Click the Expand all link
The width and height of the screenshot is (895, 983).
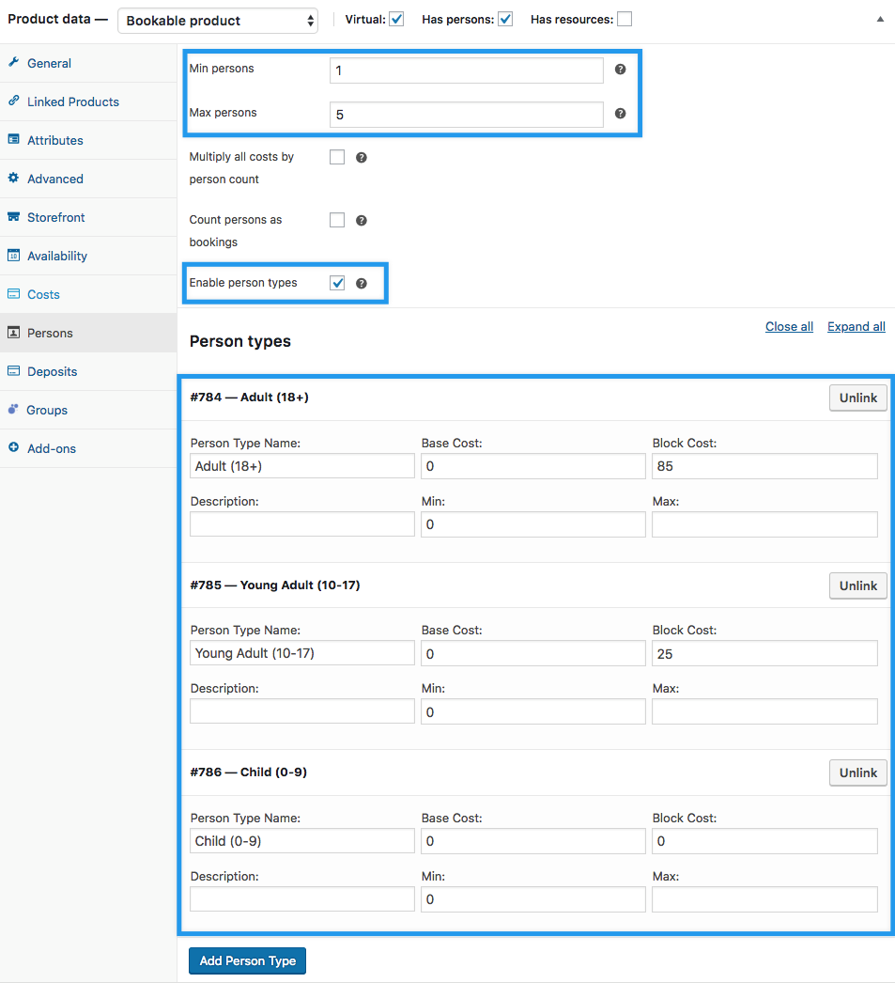[856, 327]
